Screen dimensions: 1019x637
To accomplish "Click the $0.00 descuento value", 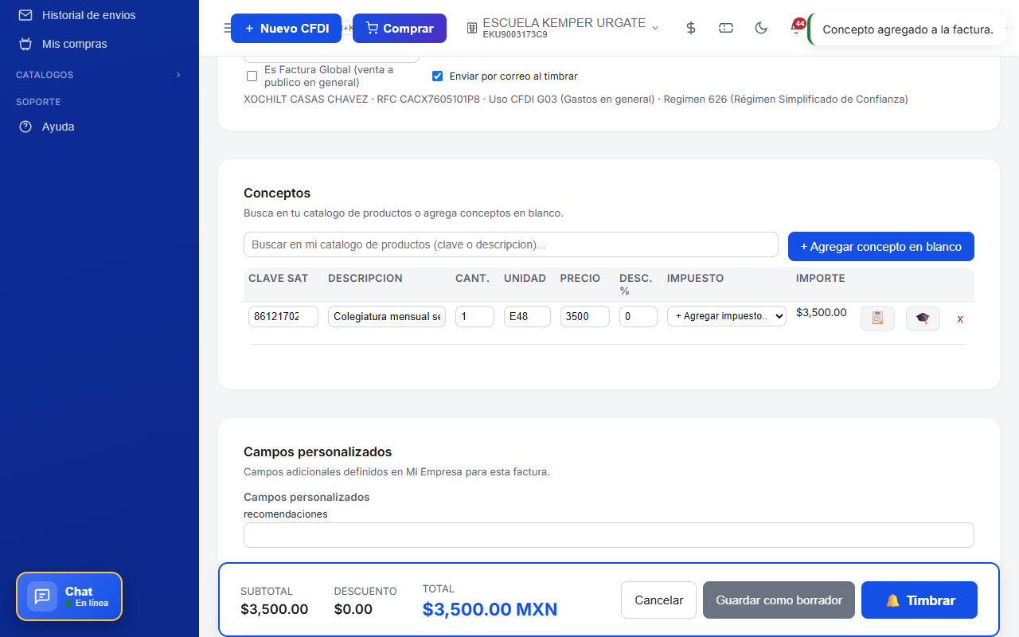I will [353, 609].
